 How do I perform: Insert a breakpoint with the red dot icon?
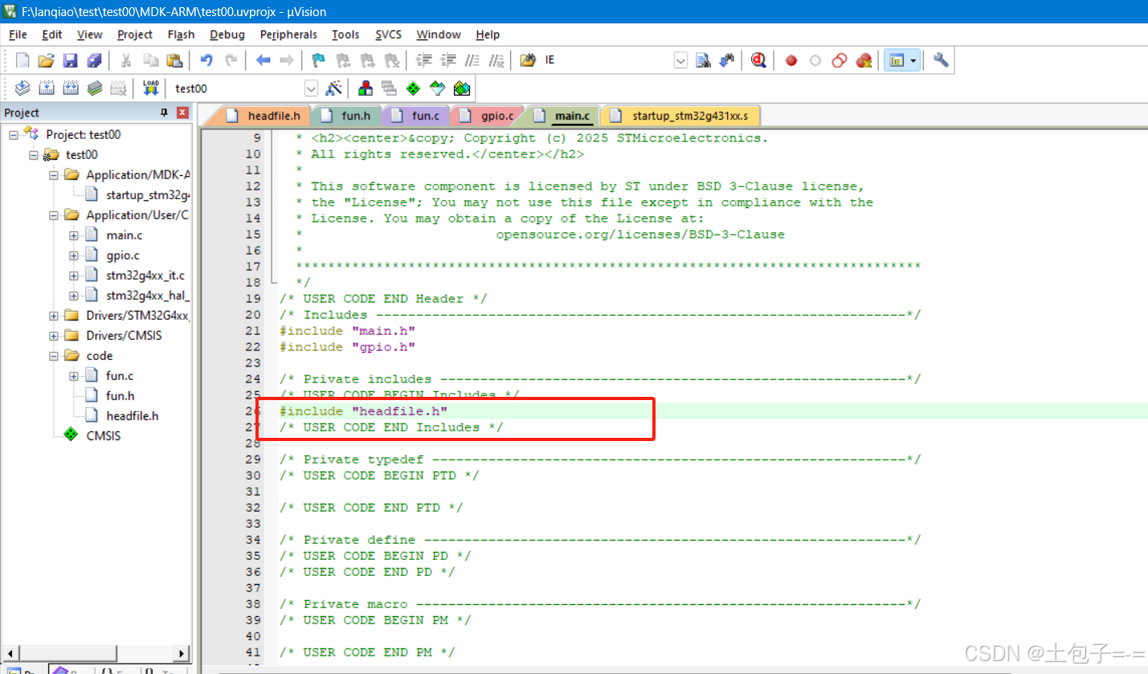pos(791,60)
